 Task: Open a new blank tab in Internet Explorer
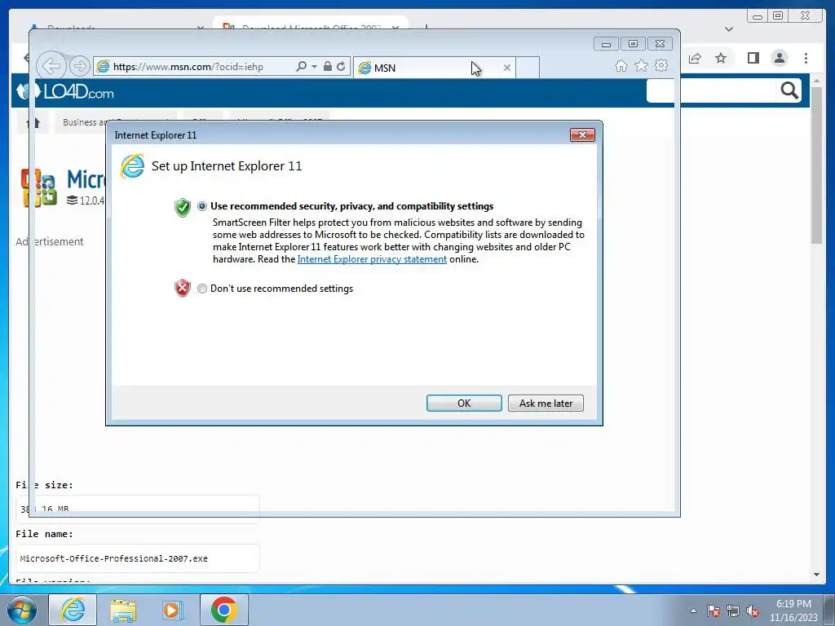point(528,68)
